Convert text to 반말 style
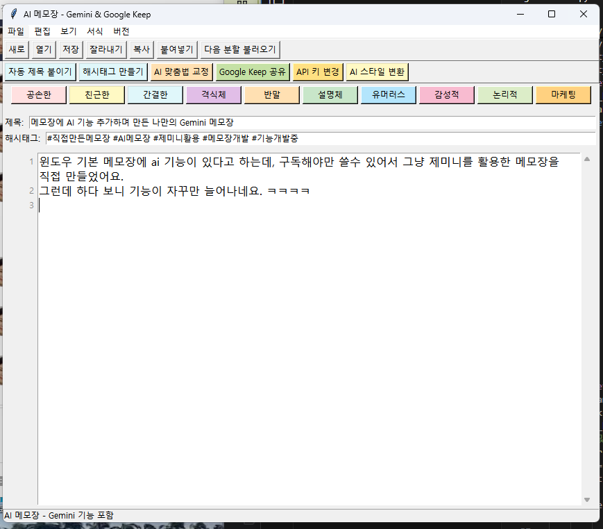 (272, 95)
